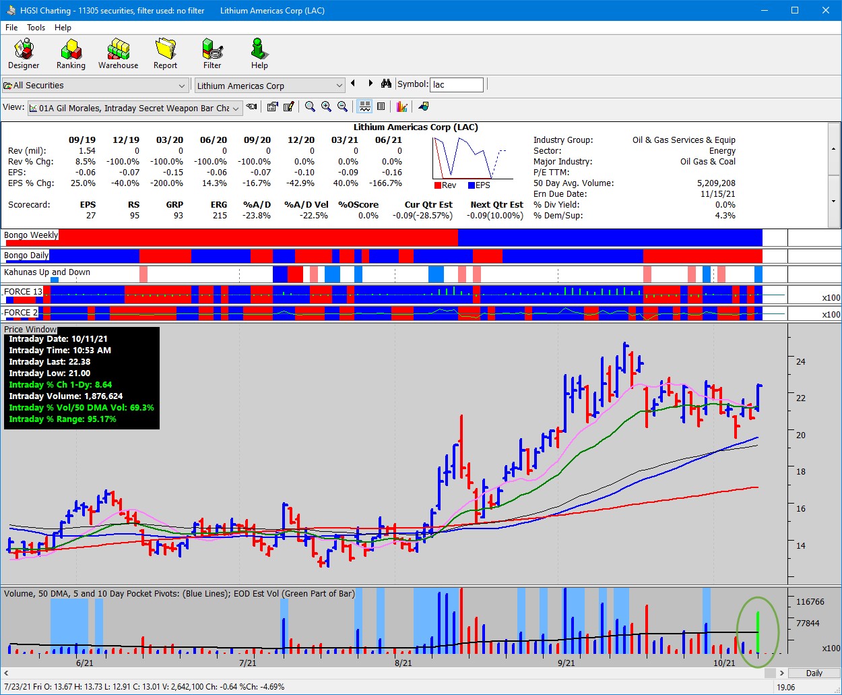Screen dimensions: 842x695
Task: Click the 9/21 date axis label
Action: click(566, 663)
